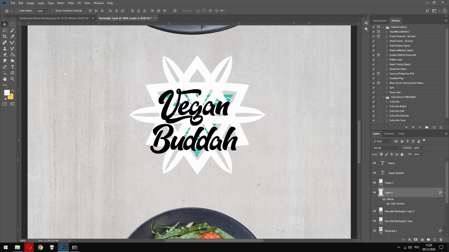This screenshot has width=449, height=252.
Task: Hide the Rectangle 1 layer
Action: (374, 231)
